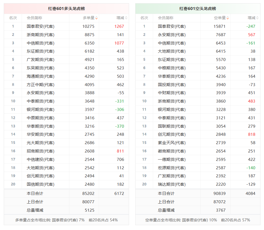Select 徽商期货(代客) row name
Image resolution: width=264 pixels, height=230 pixels.
172,151
